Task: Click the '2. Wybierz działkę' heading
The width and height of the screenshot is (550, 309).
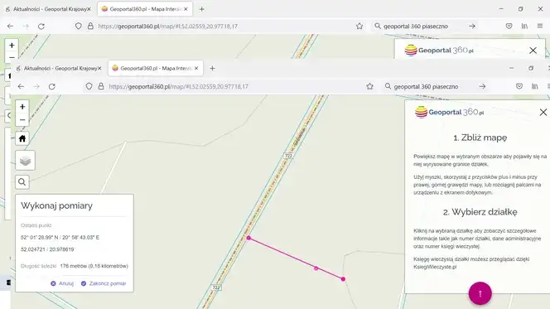Action: coord(480,212)
